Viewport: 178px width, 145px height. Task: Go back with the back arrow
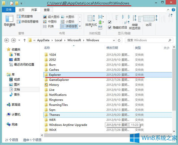(7, 40)
